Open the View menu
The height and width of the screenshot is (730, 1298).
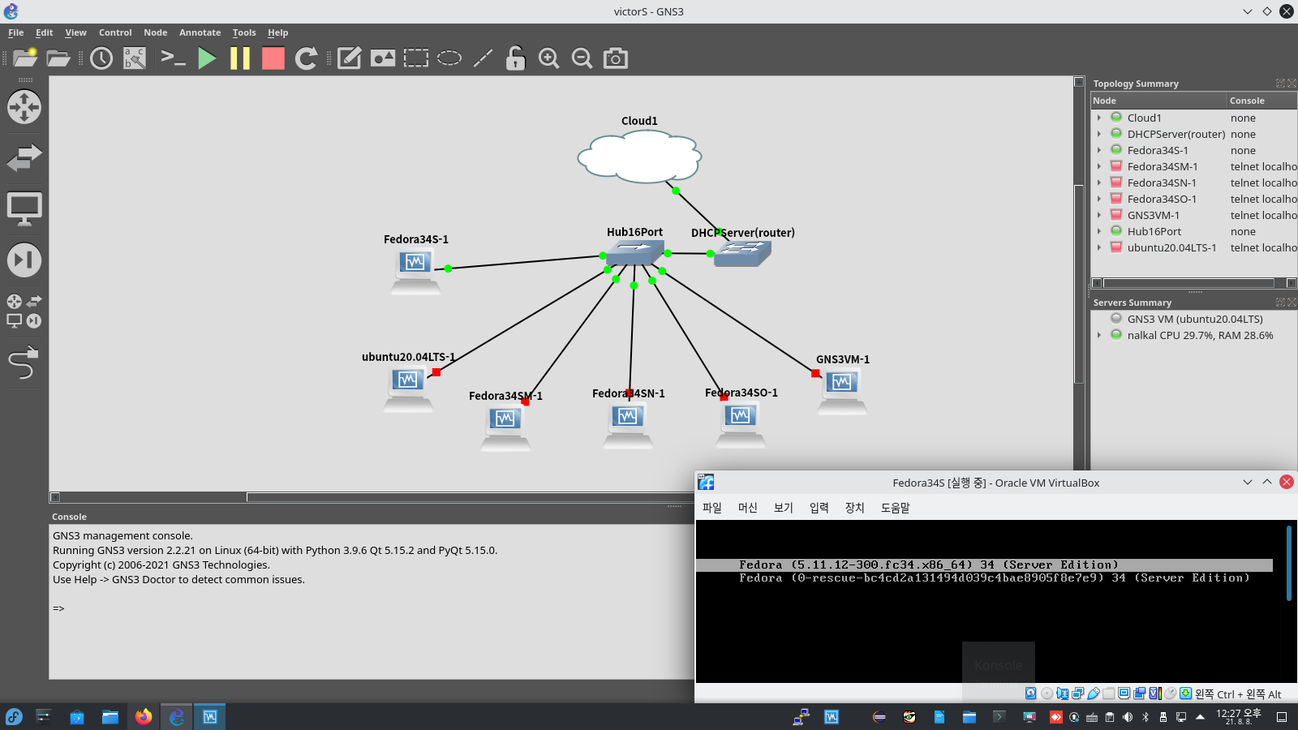tap(76, 32)
